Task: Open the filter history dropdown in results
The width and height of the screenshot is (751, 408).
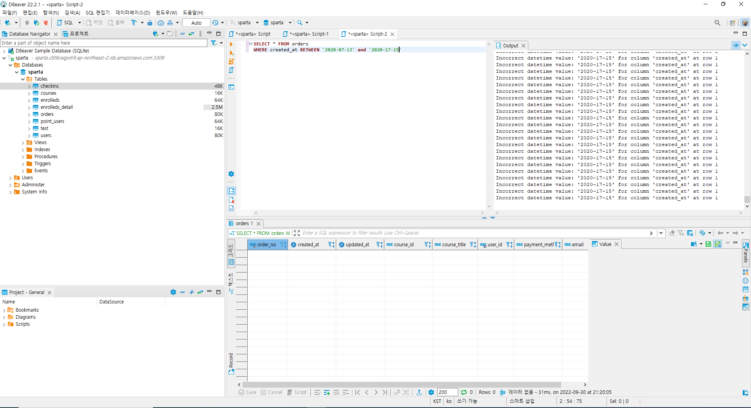Action: 661,233
